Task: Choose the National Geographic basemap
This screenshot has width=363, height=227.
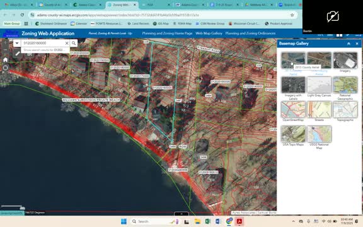Action: 345,85
